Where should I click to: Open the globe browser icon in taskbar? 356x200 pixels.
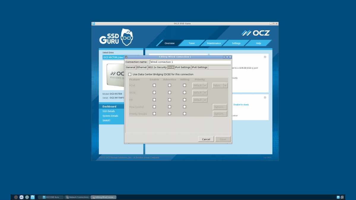[x=27, y=197]
